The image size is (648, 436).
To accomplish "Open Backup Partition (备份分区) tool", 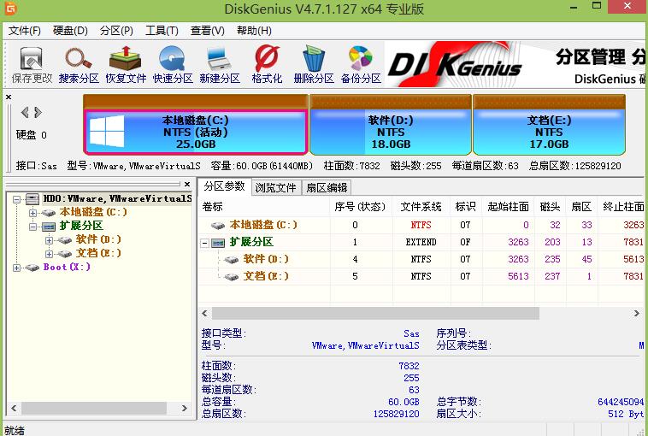I will (x=361, y=64).
